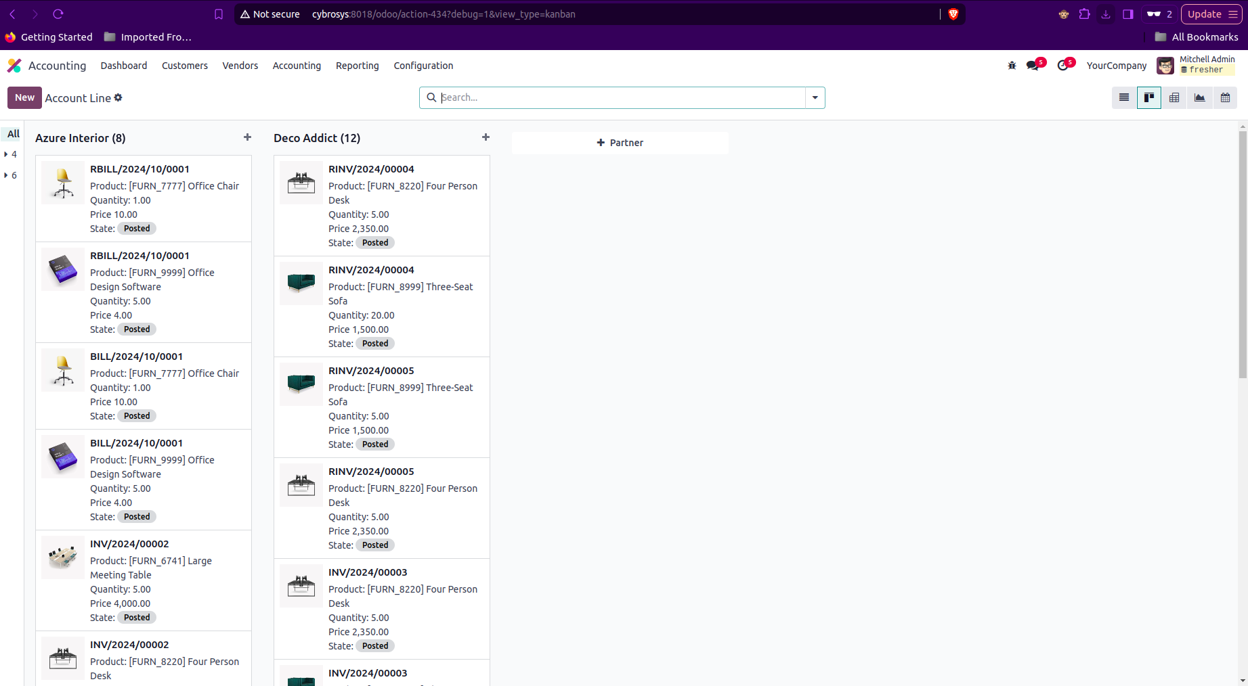
Task: Add a record in Azure Interior column
Action: click(x=247, y=137)
